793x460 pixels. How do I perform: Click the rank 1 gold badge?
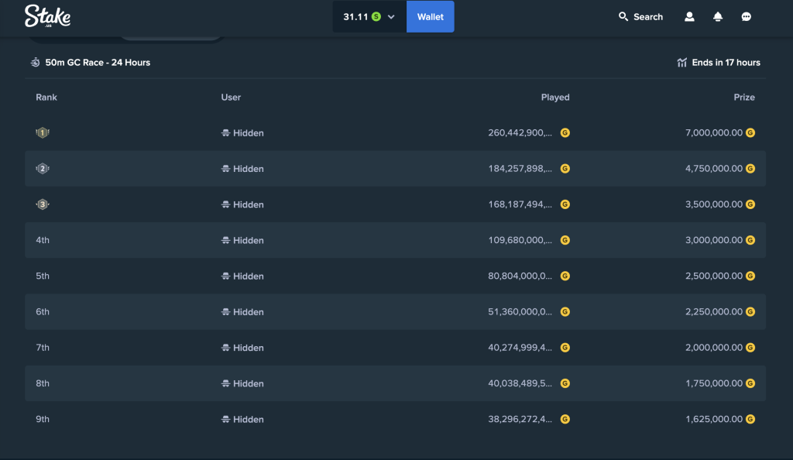coord(43,132)
